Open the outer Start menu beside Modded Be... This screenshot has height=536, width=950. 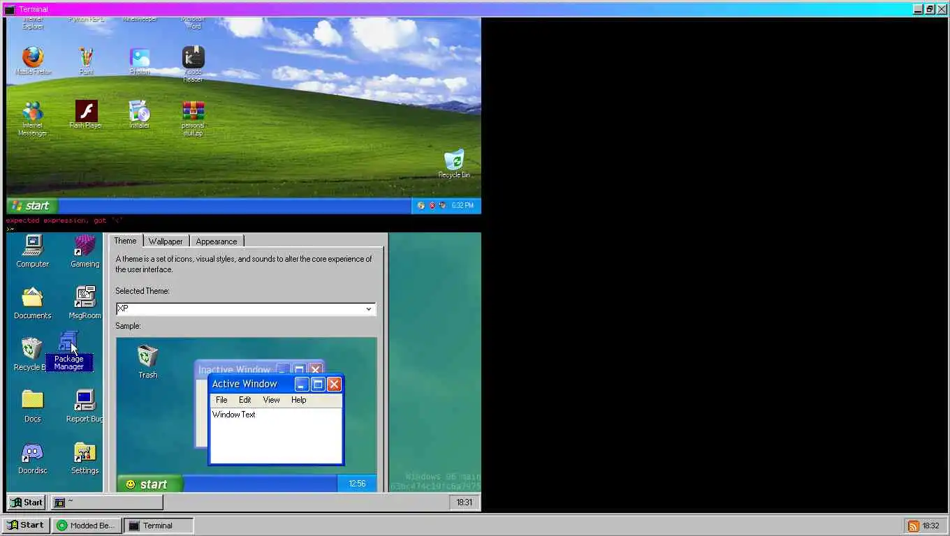coord(26,526)
